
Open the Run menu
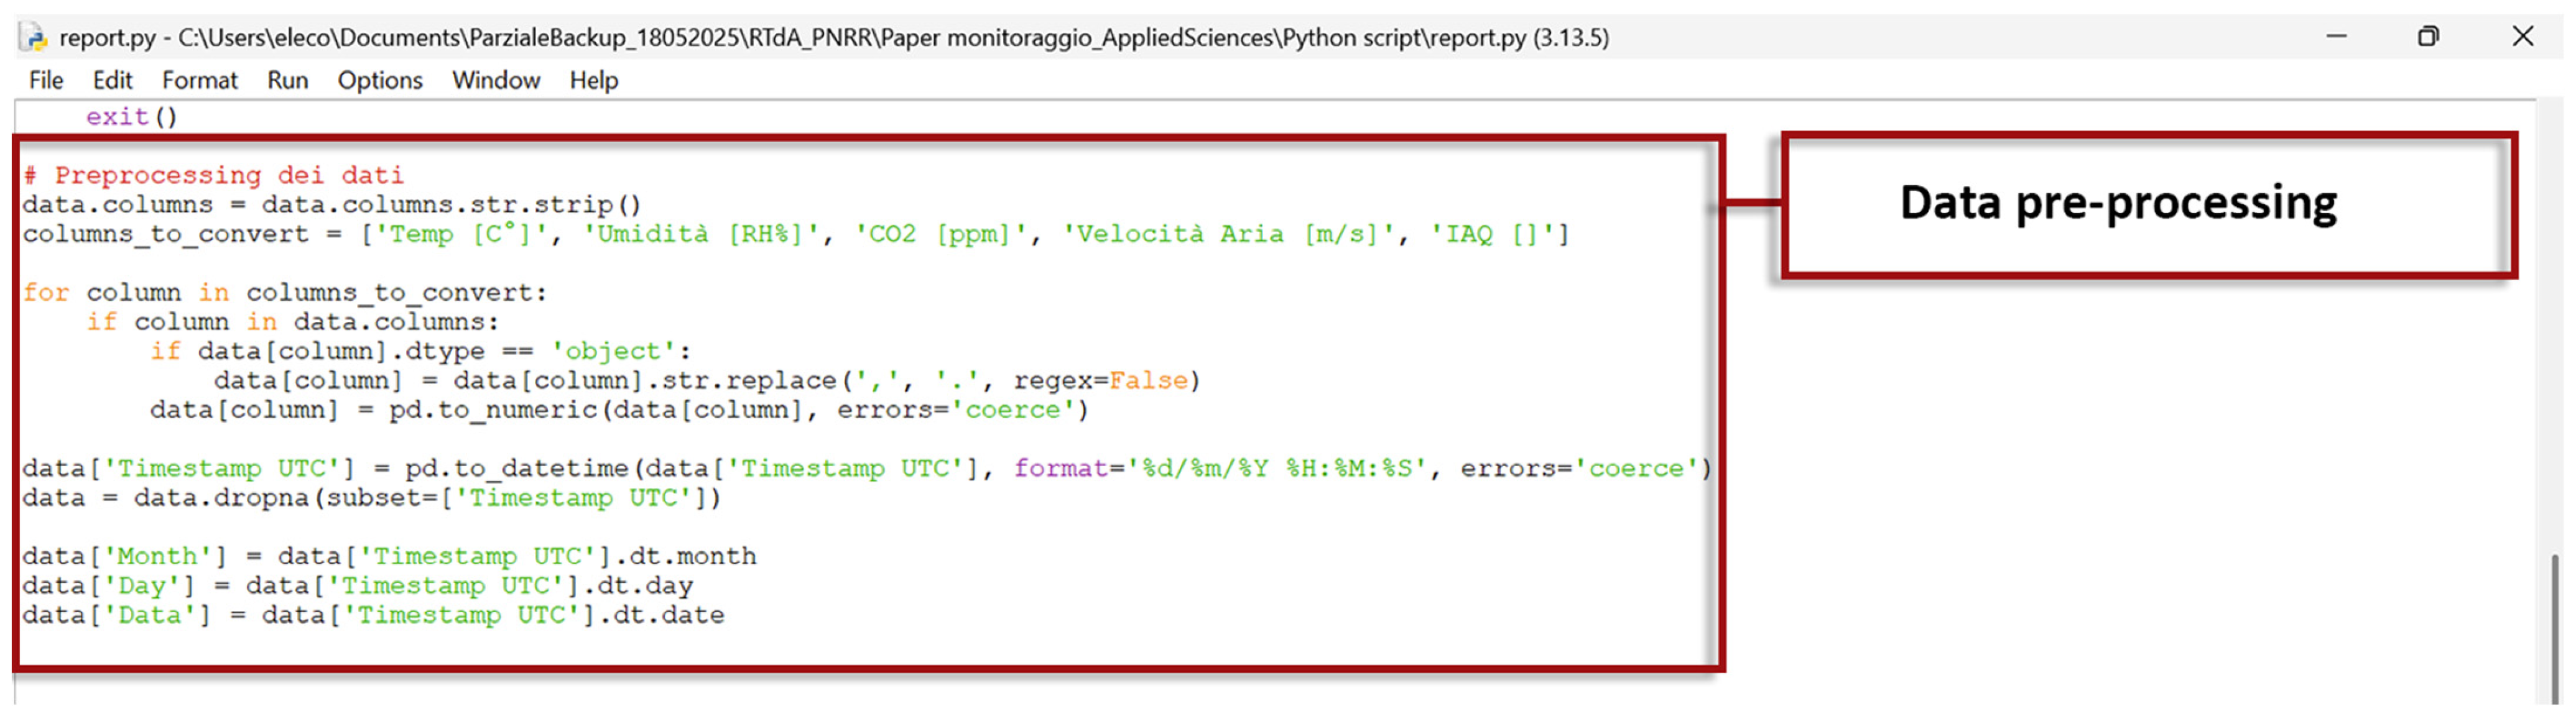coord(287,80)
